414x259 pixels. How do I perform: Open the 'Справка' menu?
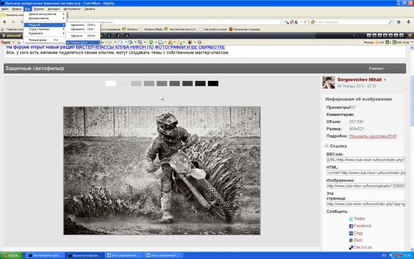coord(90,9)
